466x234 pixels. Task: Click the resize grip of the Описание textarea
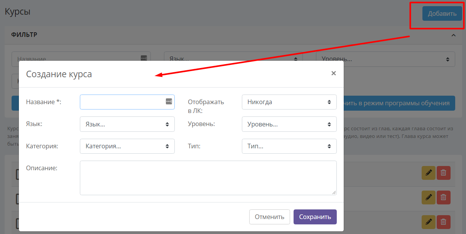click(334, 193)
